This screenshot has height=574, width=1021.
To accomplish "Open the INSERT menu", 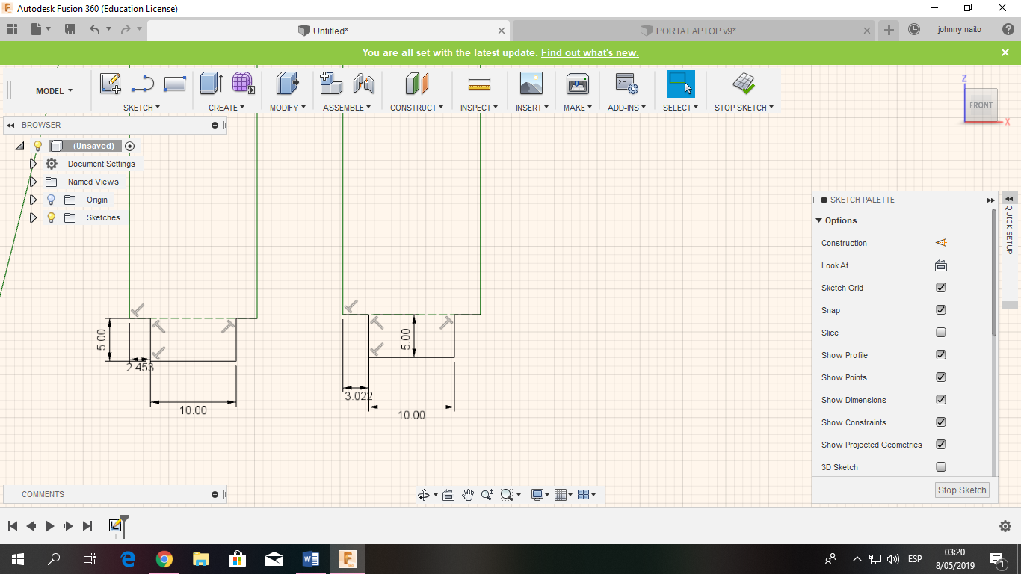I will (x=532, y=108).
